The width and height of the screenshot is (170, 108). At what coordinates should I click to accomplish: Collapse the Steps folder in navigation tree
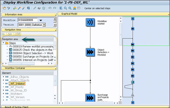(x=3, y=43)
